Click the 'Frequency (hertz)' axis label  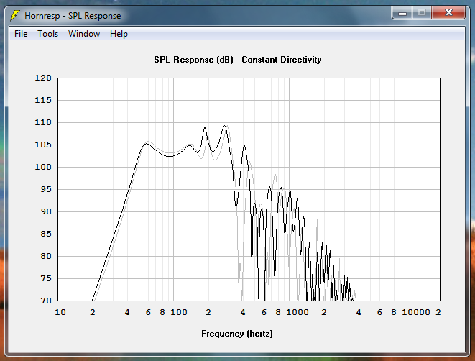pos(237,334)
